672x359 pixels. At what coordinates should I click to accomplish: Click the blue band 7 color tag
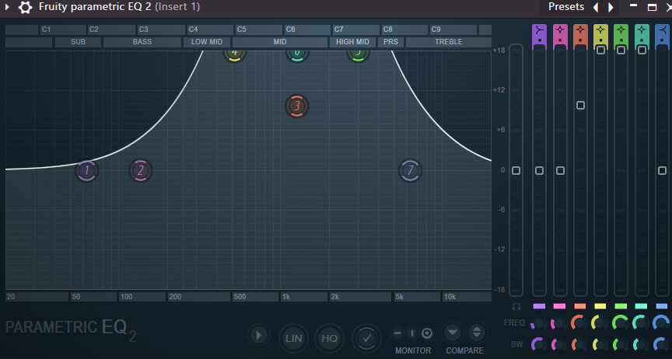662,306
